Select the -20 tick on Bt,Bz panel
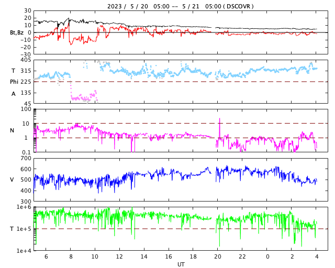Screen dimensions: 335x268 click(x=26, y=47)
